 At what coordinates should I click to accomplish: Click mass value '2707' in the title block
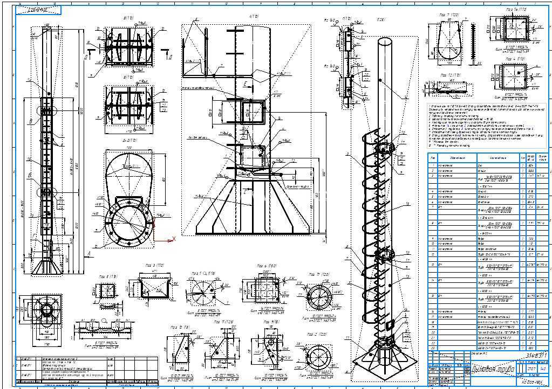pos(532,369)
